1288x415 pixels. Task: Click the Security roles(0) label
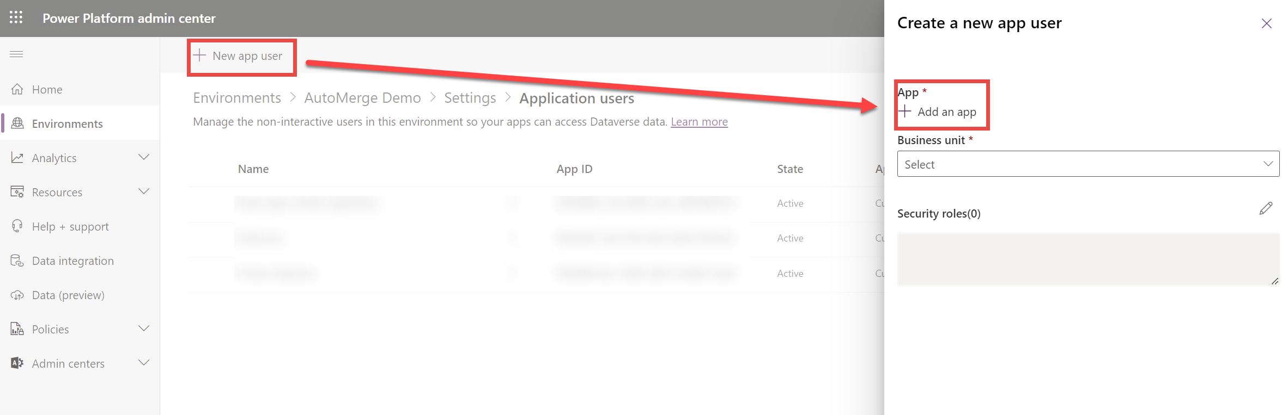tap(939, 214)
